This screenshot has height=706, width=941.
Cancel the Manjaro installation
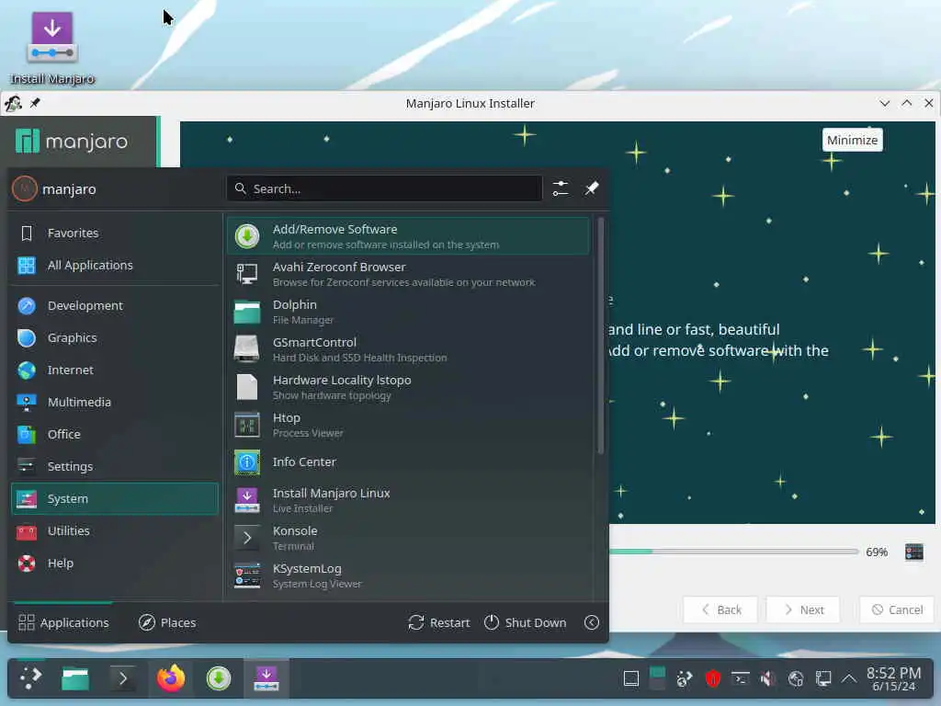tap(897, 610)
